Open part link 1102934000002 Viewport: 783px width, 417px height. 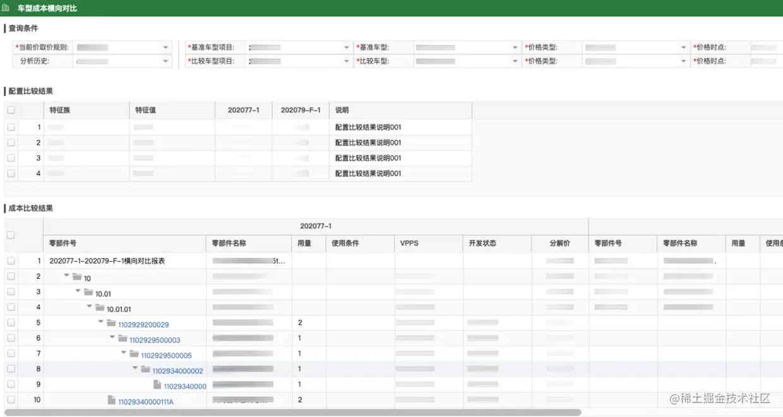(x=177, y=371)
